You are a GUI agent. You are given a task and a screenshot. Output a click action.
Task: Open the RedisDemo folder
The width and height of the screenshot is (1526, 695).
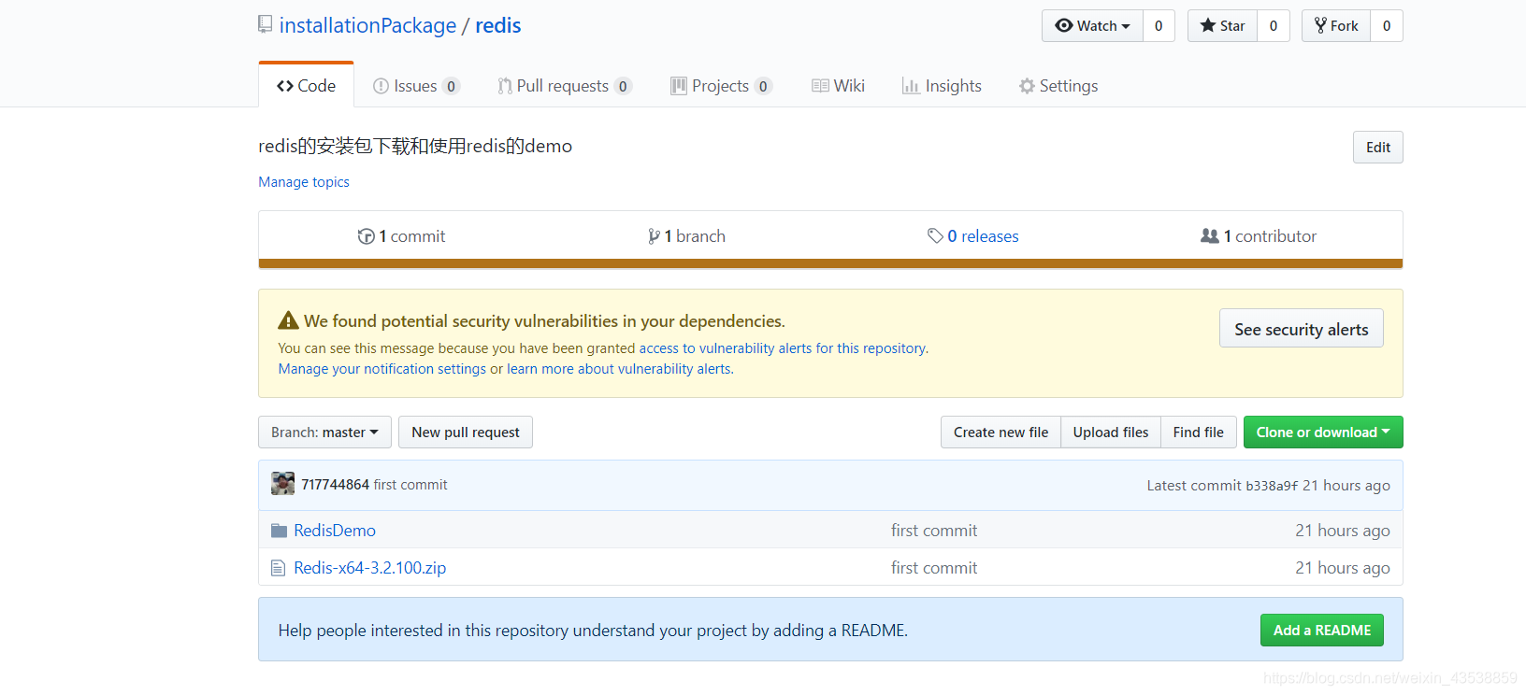pyautogui.click(x=335, y=531)
